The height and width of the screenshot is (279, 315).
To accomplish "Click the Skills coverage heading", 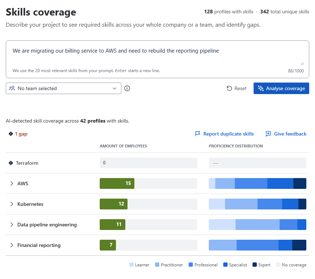I will (x=41, y=12).
